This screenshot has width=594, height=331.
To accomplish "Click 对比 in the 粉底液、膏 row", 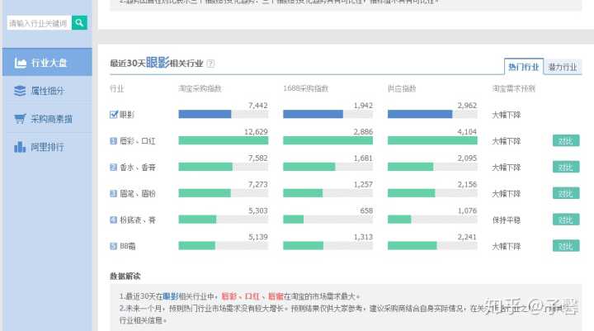I will coord(565,220).
